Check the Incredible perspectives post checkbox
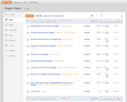Screen dimensions: 127x102 point(28,40)
